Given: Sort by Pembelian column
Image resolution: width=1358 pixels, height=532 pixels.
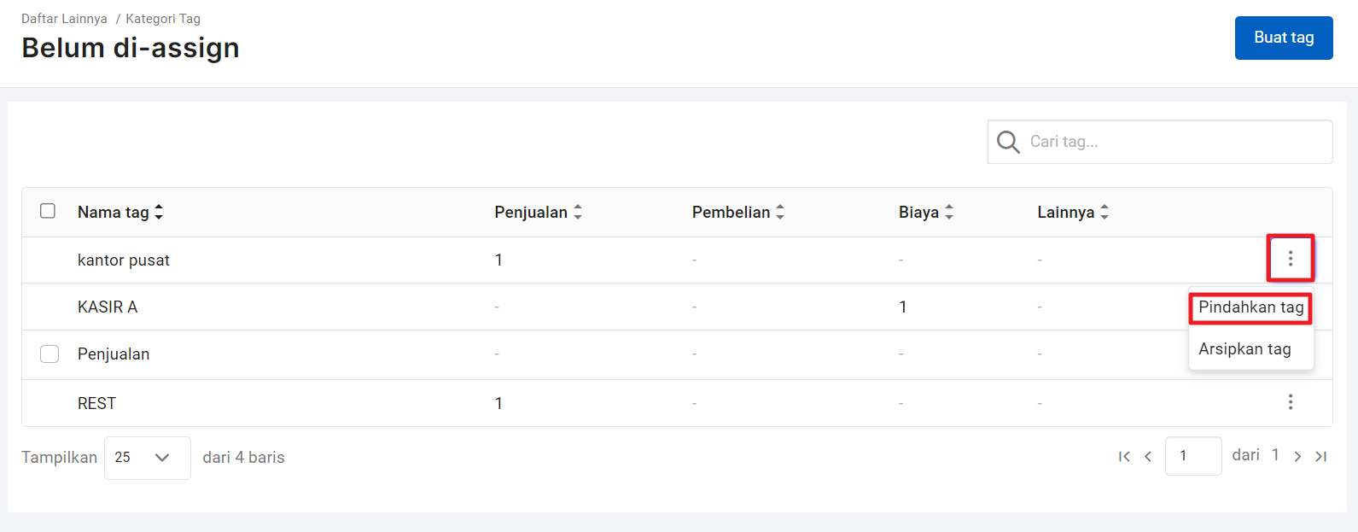Looking at the screenshot, I should pos(737,212).
